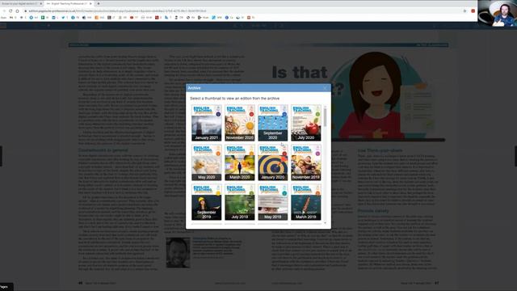Open the July 2020 edition thumbnail
The height and width of the screenshot is (291, 517).
click(x=306, y=123)
